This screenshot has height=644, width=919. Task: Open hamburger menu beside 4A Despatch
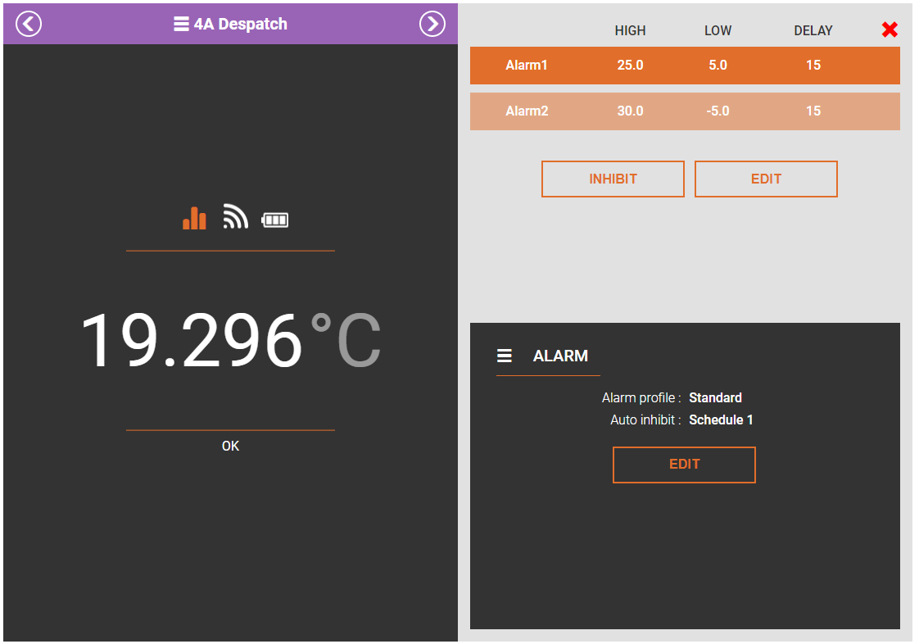click(x=181, y=24)
